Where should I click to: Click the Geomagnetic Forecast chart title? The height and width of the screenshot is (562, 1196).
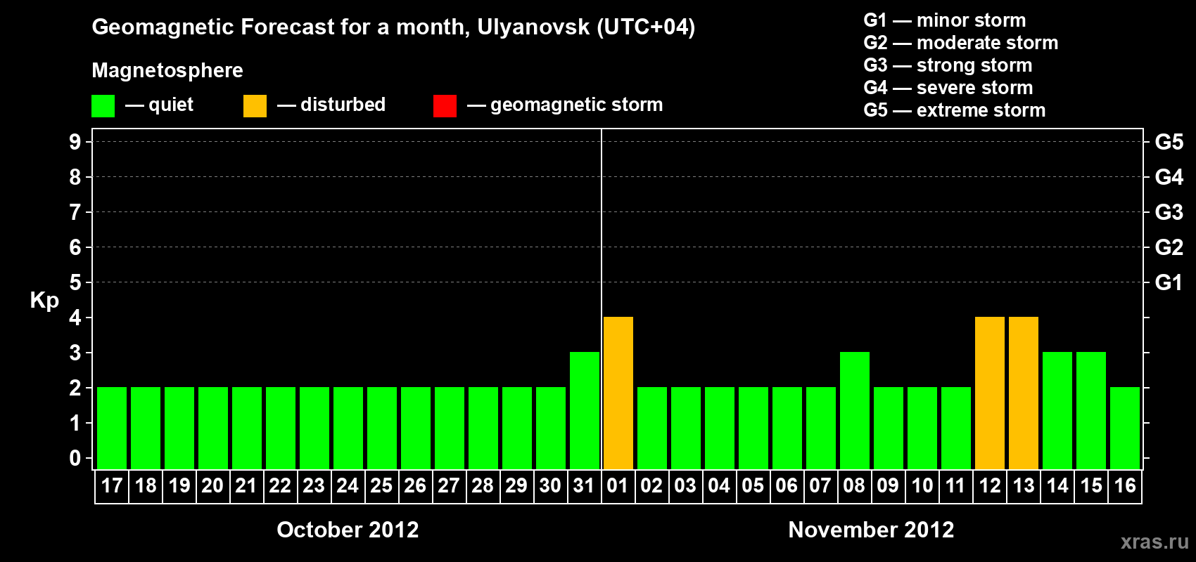point(393,27)
